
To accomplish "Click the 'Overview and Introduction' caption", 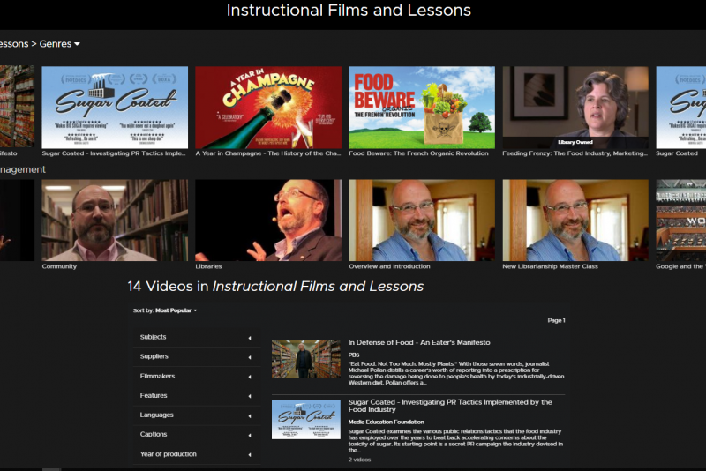I will pyautogui.click(x=389, y=266).
